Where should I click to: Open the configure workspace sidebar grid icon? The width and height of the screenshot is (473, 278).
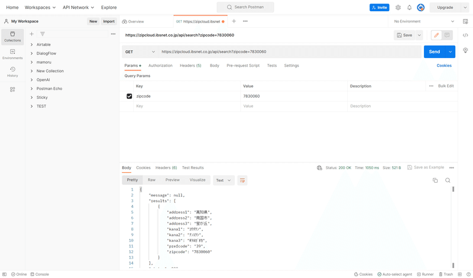pyautogui.click(x=12, y=89)
